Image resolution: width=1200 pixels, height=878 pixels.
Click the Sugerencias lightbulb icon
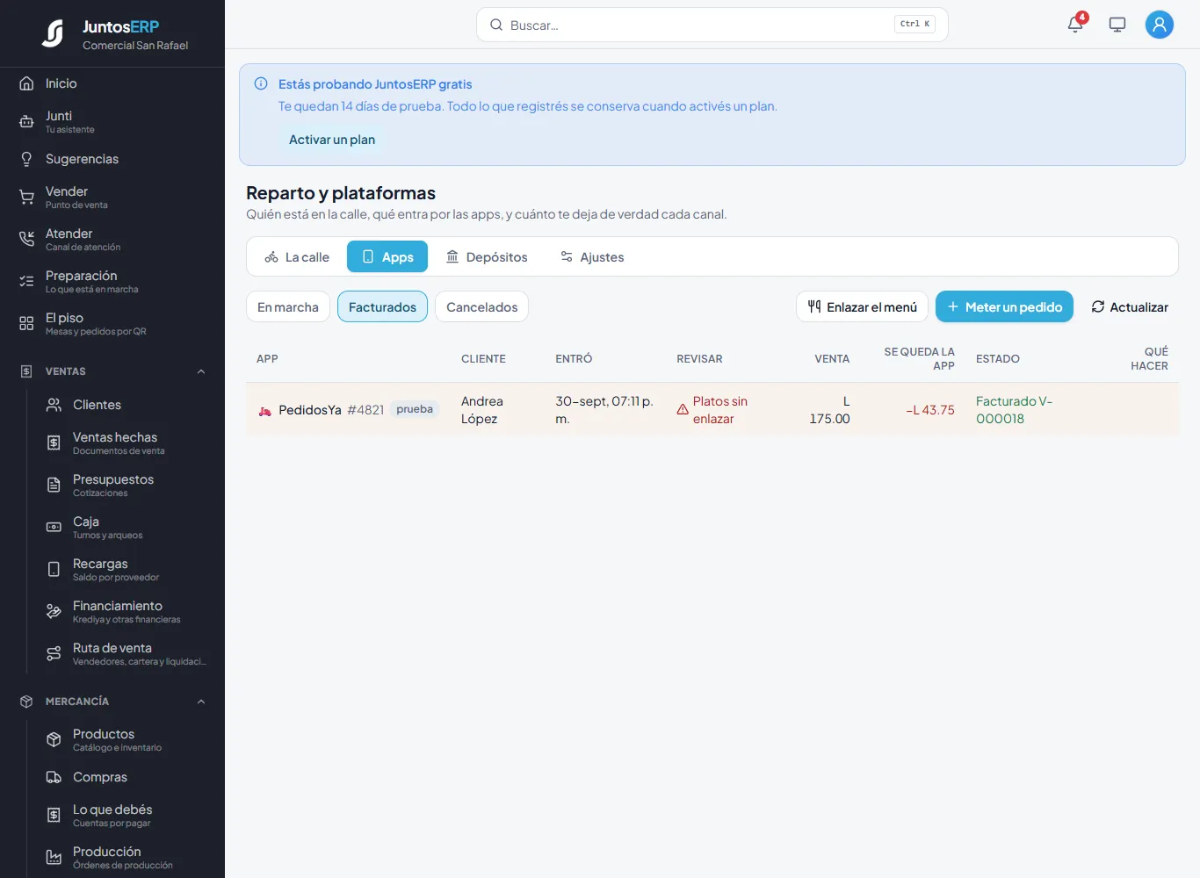26,159
